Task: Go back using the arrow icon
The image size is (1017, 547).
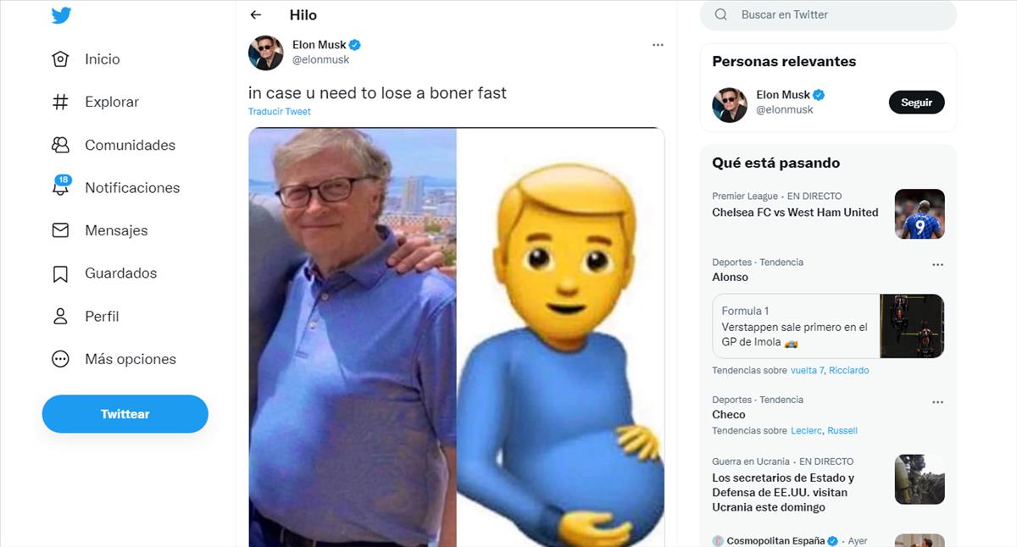Action: (x=256, y=15)
